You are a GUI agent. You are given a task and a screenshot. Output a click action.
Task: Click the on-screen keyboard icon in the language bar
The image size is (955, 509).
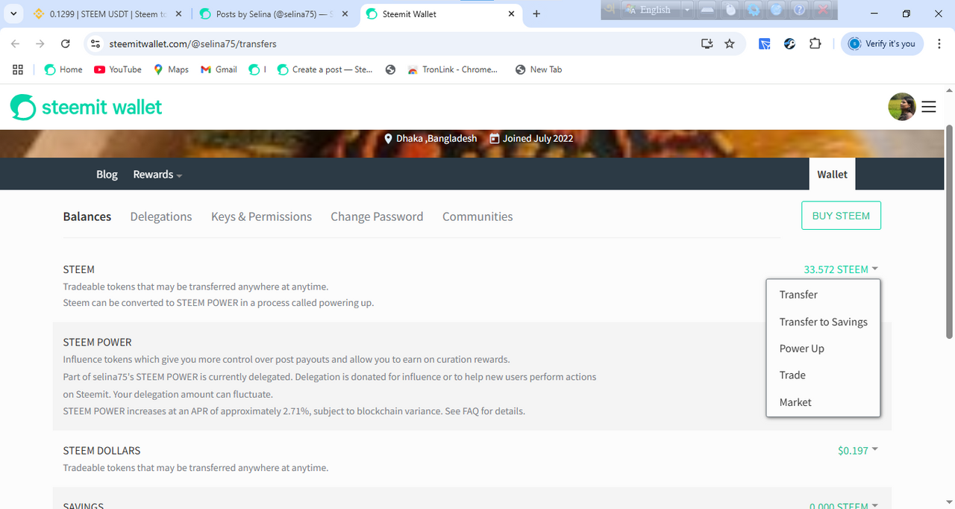coord(708,9)
